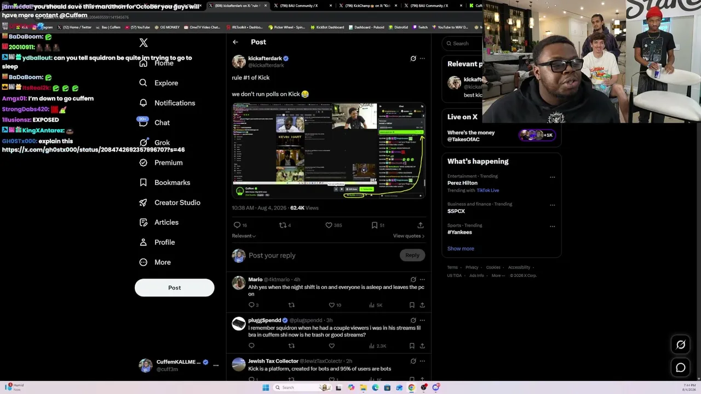Click Windows taskbar Search box
701x394 pixels.
click(301, 387)
